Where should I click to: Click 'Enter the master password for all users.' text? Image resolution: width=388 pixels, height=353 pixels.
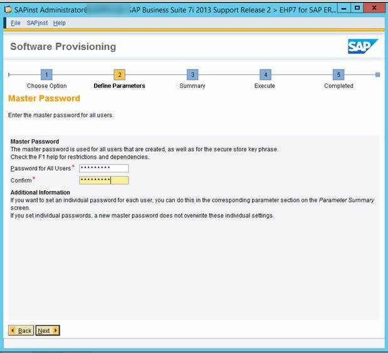[61, 115]
